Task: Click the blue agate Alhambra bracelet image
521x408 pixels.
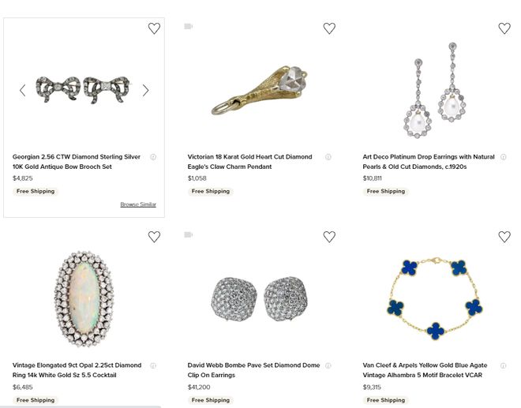Action: coord(435,297)
